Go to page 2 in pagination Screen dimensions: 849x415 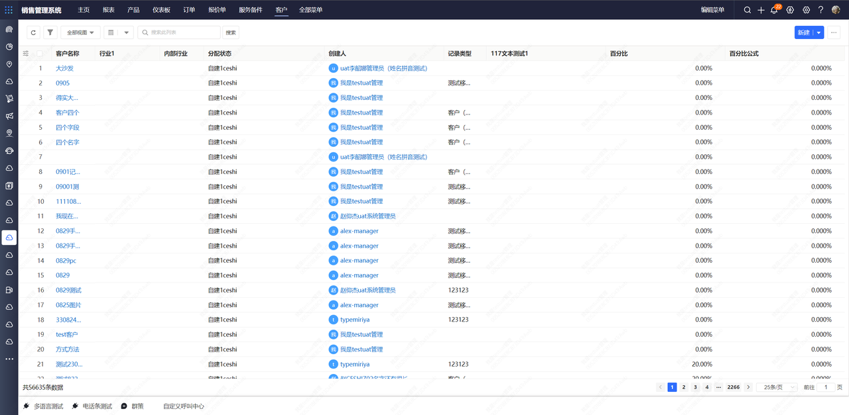click(684, 387)
